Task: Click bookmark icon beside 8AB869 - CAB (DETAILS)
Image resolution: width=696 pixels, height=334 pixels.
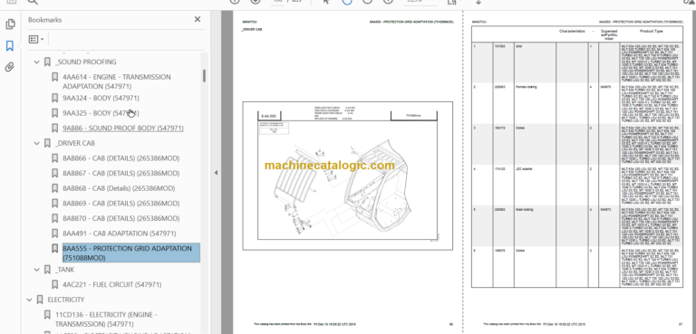Action: pos(54,204)
